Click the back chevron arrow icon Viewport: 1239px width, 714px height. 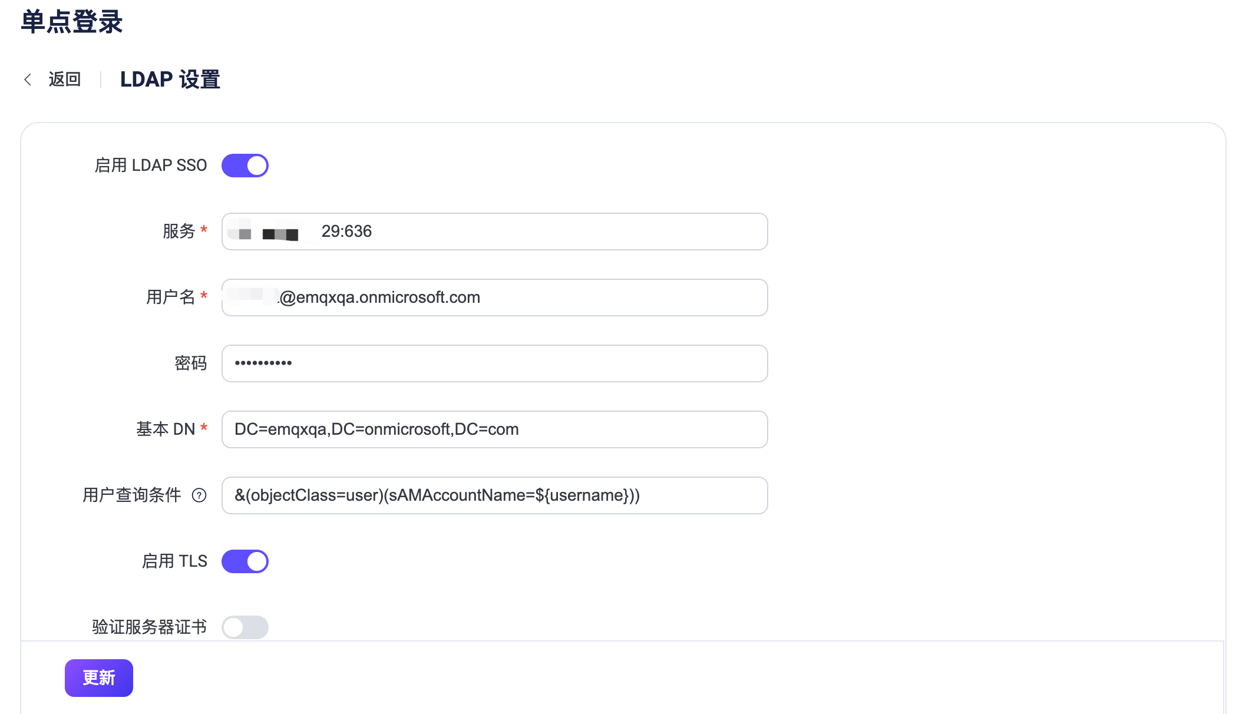pos(28,79)
